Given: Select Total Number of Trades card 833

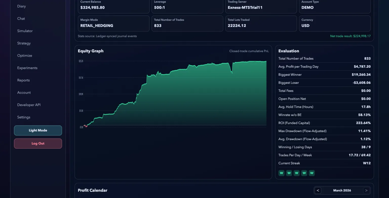Looking at the screenshot, I should 187,23.
